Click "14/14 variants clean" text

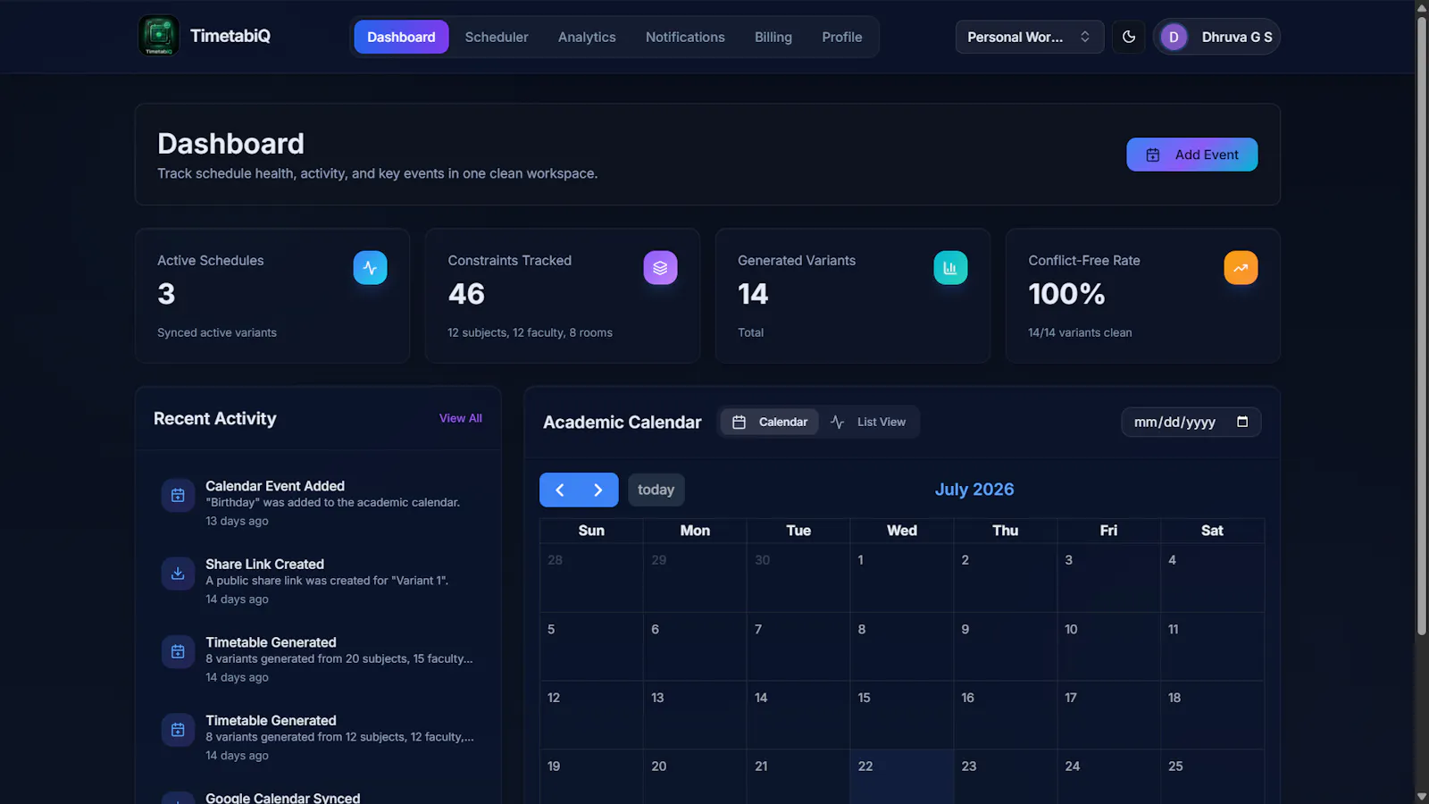tap(1080, 332)
